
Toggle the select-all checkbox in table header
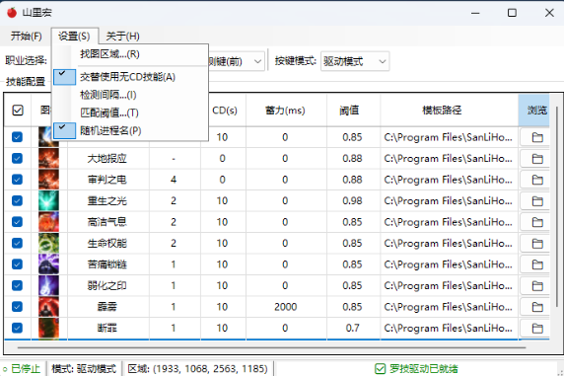click(18, 111)
